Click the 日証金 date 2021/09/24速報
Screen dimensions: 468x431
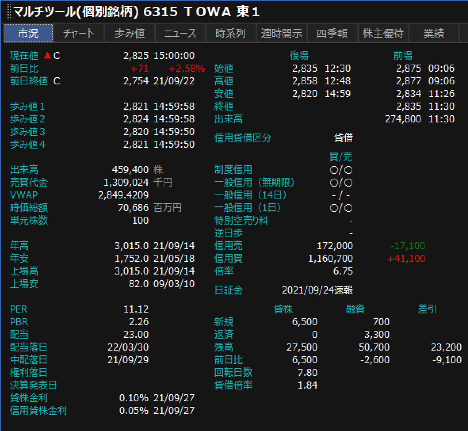317,290
